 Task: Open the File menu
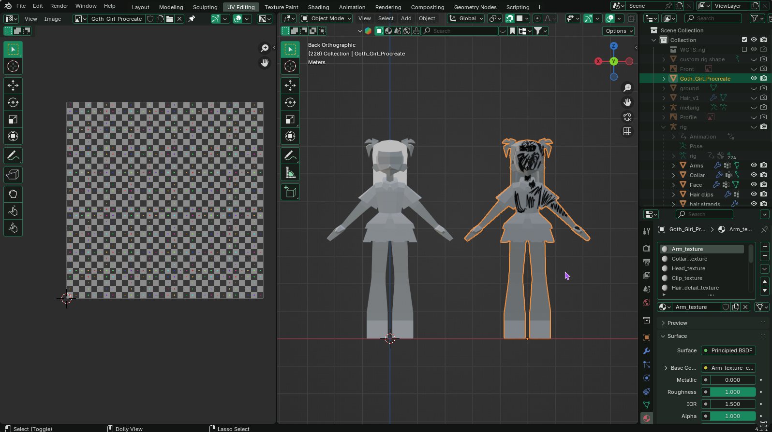coord(21,6)
